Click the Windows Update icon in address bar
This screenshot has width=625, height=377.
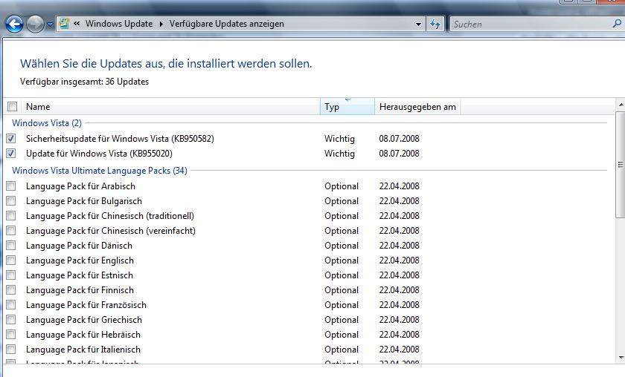pyautogui.click(x=64, y=24)
